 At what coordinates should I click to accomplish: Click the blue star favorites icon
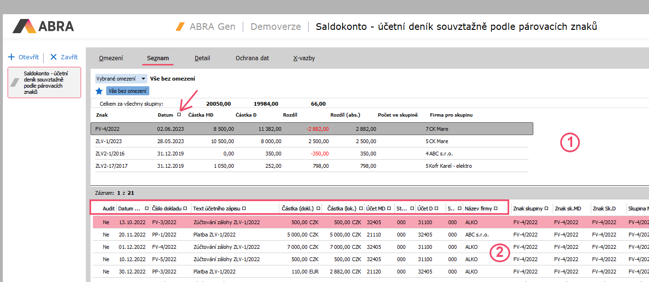[99, 91]
